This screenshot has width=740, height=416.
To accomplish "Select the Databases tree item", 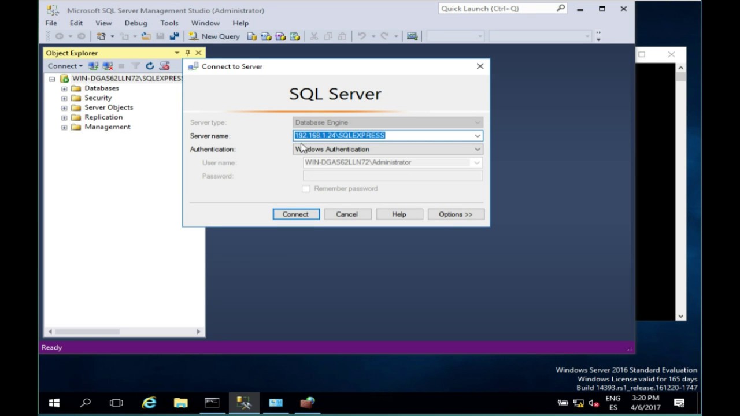I will 101,88.
